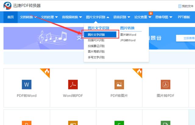Expand the 文档转换 dropdown menu
This screenshot has height=125, width=195.
tap(28, 17)
